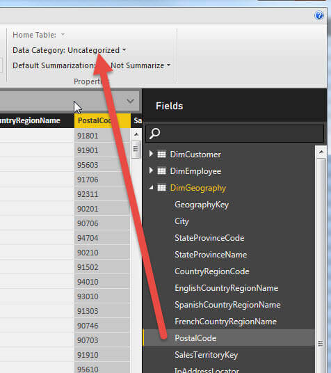Click cell with value 92311
This screenshot has width=331, height=373.
[102, 194]
